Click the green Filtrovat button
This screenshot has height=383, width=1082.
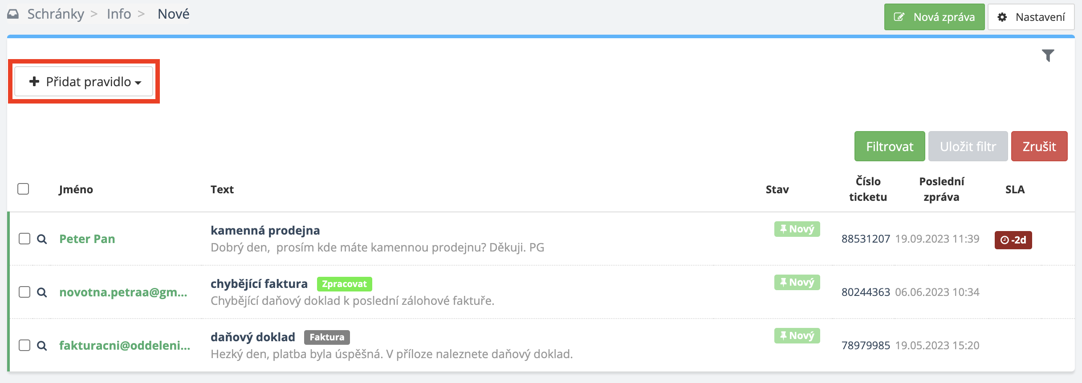pos(890,146)
